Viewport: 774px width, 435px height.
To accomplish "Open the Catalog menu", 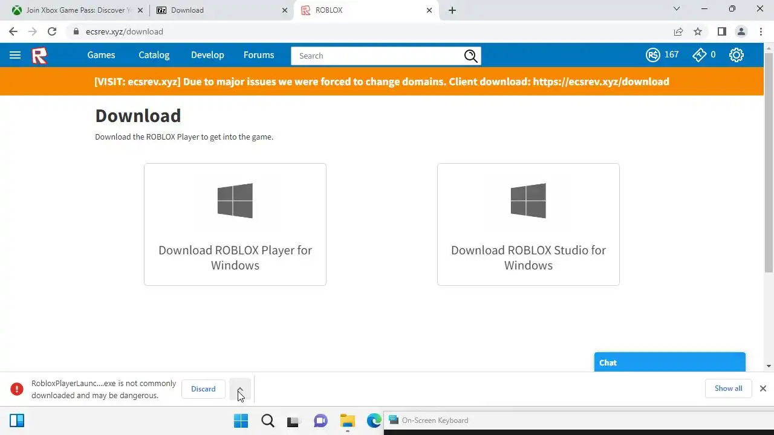I will 154,55.
